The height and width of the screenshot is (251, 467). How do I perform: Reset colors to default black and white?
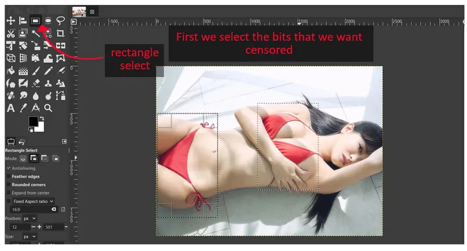coord(30,130)
